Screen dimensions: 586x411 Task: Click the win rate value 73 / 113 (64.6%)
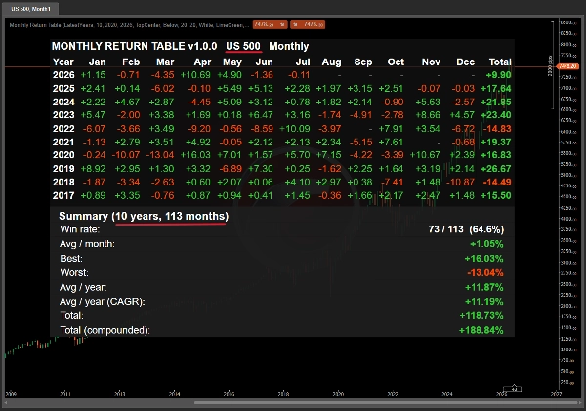(x=466, y=229)
